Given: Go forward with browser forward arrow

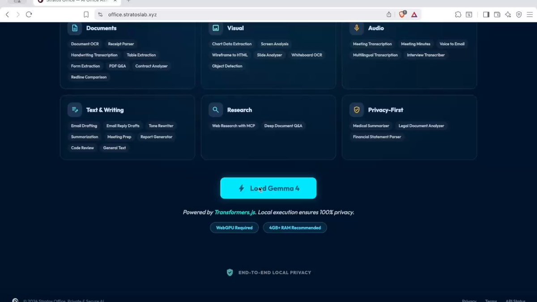Looking at the screenshot, I should [18, 14].
